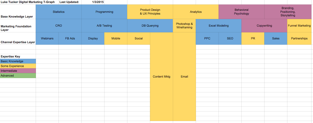Select the tall Email cell
The height and width of the screenshot is (123, 313).
[x=184, y=77]
